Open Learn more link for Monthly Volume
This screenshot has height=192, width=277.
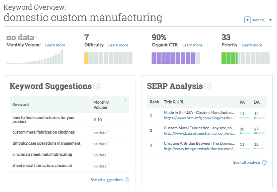pyautogui.click(x=55, y=45)
